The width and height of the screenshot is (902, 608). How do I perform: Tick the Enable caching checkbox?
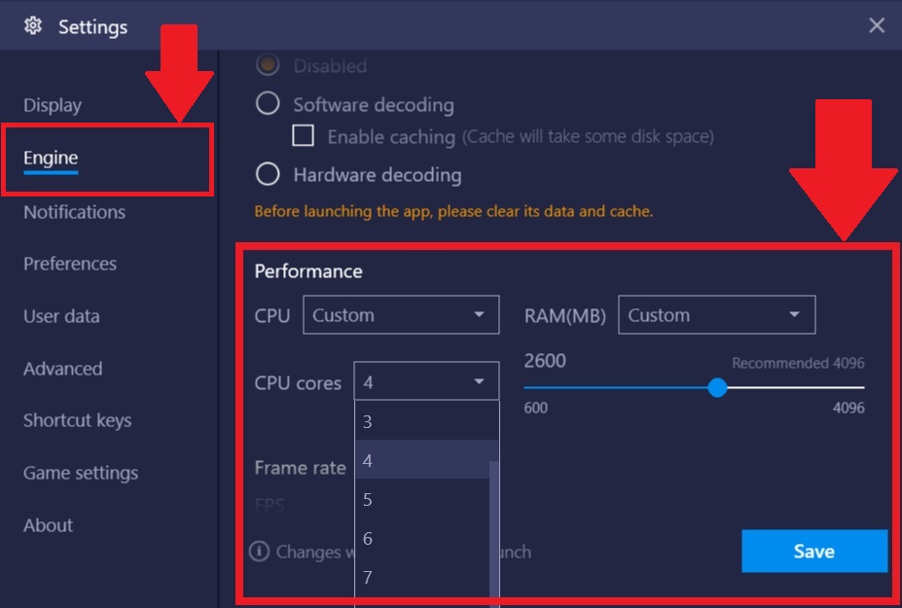coord(304,136)
